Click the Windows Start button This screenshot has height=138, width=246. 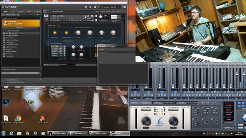coord(3,133)
